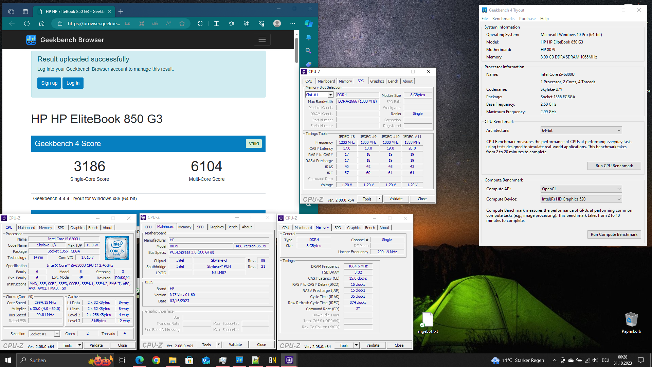
Task: Click Log in on Geekbench page
Action: [73, 83]
